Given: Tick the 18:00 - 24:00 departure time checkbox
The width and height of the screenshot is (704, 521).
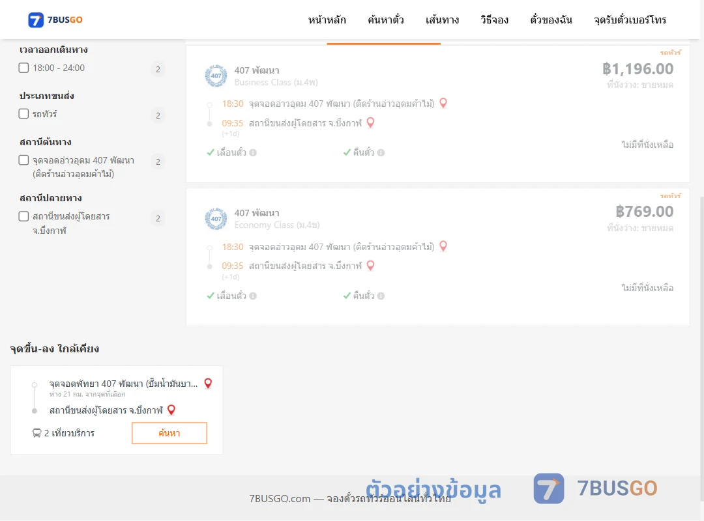Looking at the screenshot, I should click(x=24, y=68).
